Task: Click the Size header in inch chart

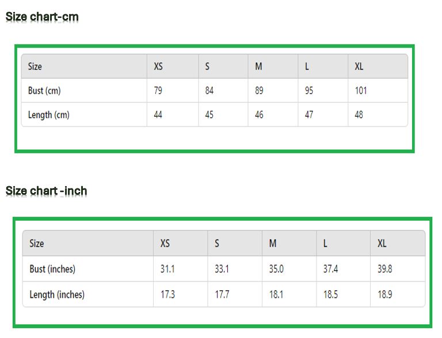Action: (x=37, y=244)
